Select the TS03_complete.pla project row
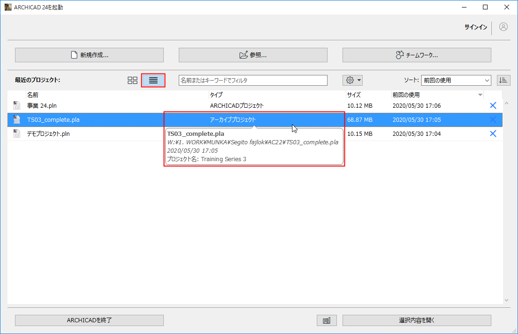The image size is (518, 334). pos(255,120)
